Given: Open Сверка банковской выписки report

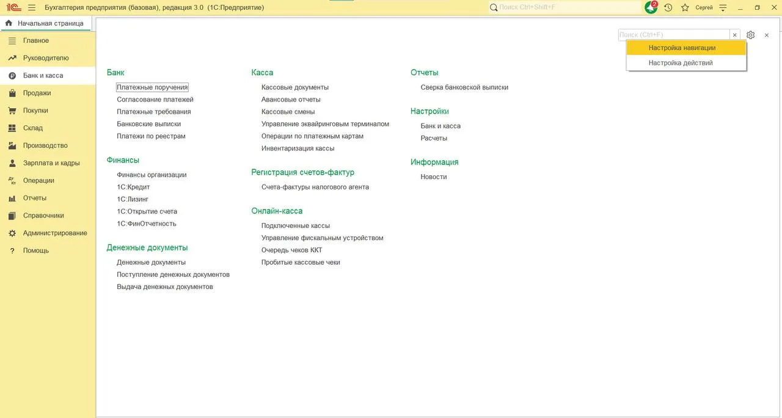Looking at the screenshot, I should [464, 87].
